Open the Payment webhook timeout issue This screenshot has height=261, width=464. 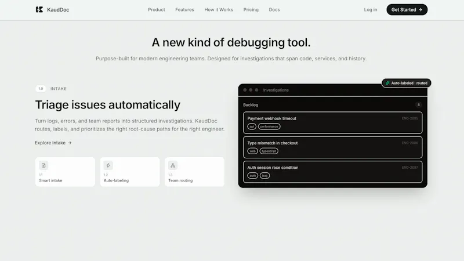point(332,122)
